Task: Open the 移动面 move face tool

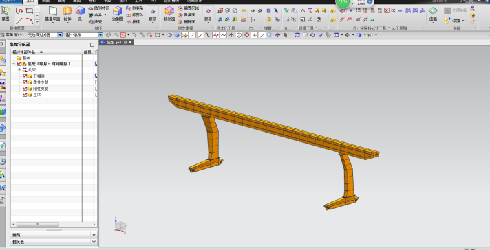Action: click(169, 14)
